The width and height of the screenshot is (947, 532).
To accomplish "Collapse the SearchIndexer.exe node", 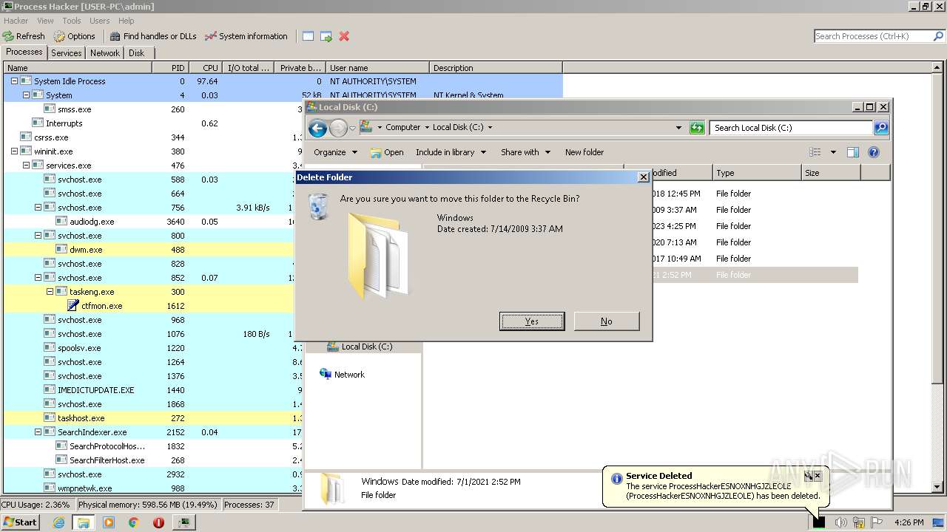I will 38,432.
